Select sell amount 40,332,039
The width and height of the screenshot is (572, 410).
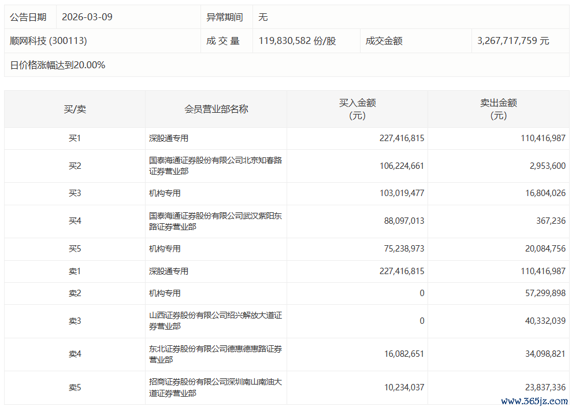[x=545, y=321]
